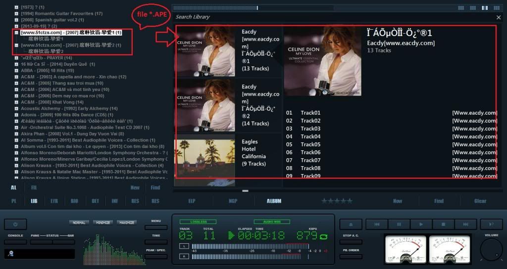Click the New button beside library Find

coord(135,187)
